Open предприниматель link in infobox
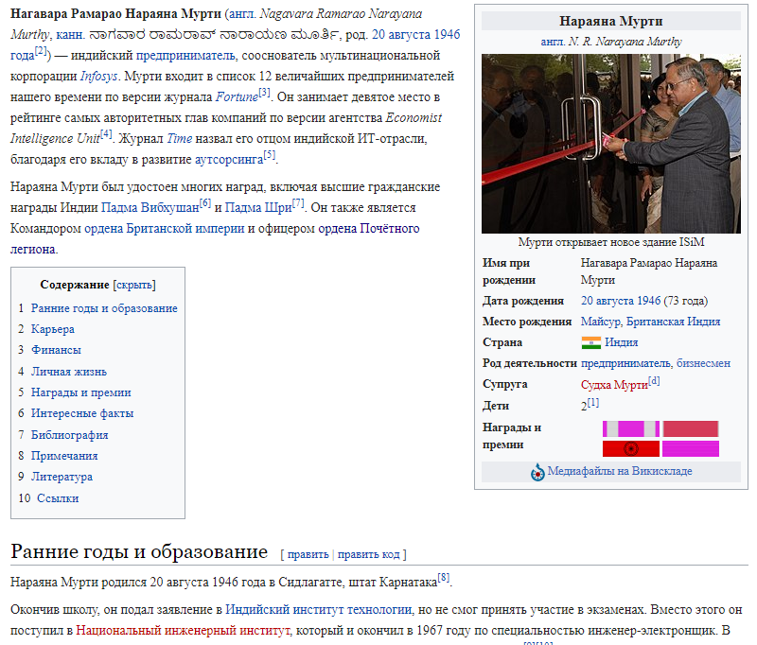The width and height of the screenshot is (757, 645). pos(625,363)
